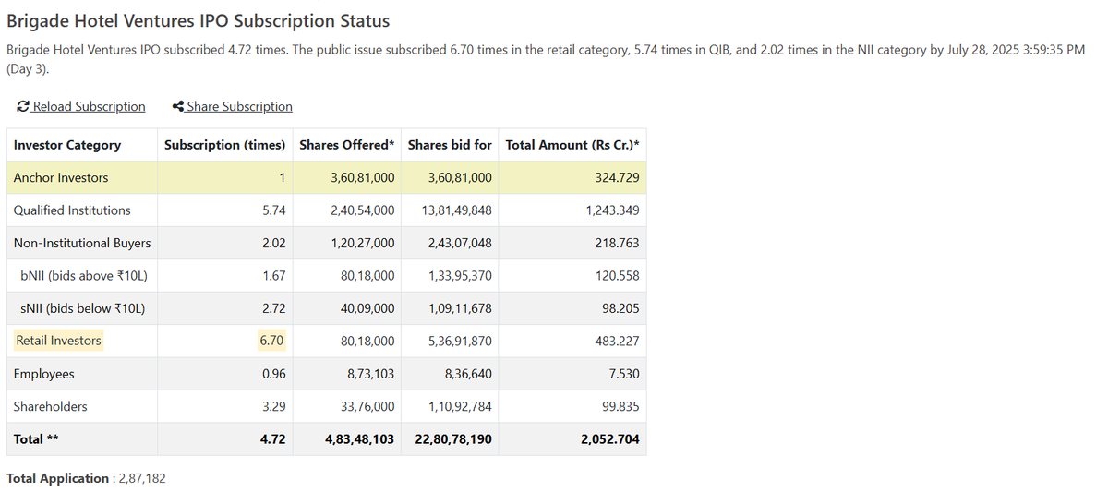Select the Investor Category column header
This screenshot has height=492, width=1108.
(x=67, y=145)
